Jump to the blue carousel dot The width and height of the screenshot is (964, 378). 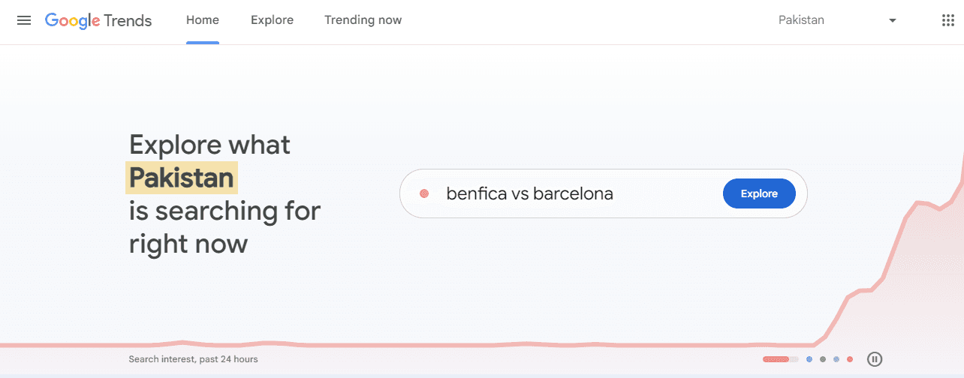[x=809, y=359]
